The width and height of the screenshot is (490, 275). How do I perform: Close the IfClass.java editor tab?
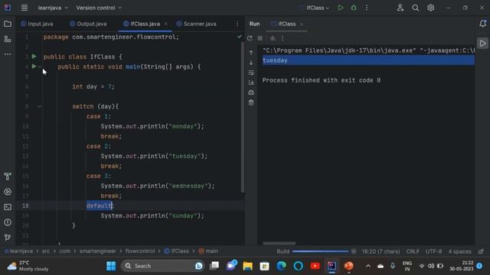coord(166,24)
